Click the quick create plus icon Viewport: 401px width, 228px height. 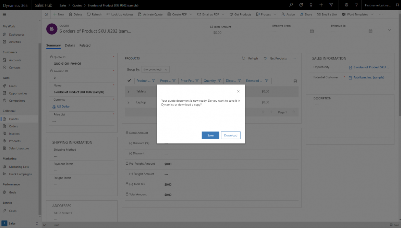[321, 5]
